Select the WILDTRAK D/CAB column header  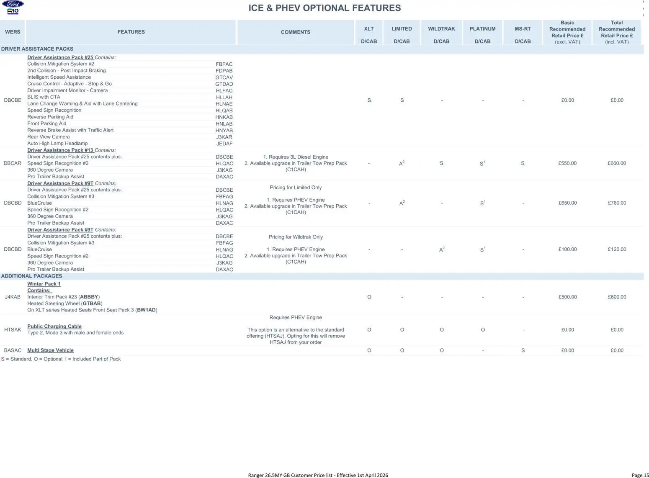[441, 35]
